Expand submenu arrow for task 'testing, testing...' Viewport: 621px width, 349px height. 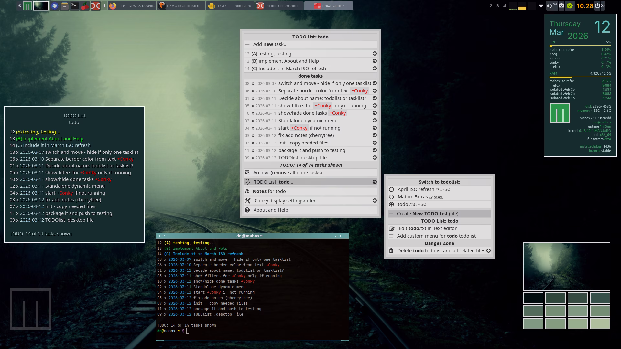[375, 54]
